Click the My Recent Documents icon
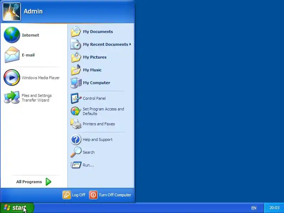Image resolution: width=284 pixels, height=213 pixels. [x=76, y=44]
